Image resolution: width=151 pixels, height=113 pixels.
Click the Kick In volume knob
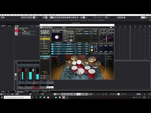pos(76,44)
